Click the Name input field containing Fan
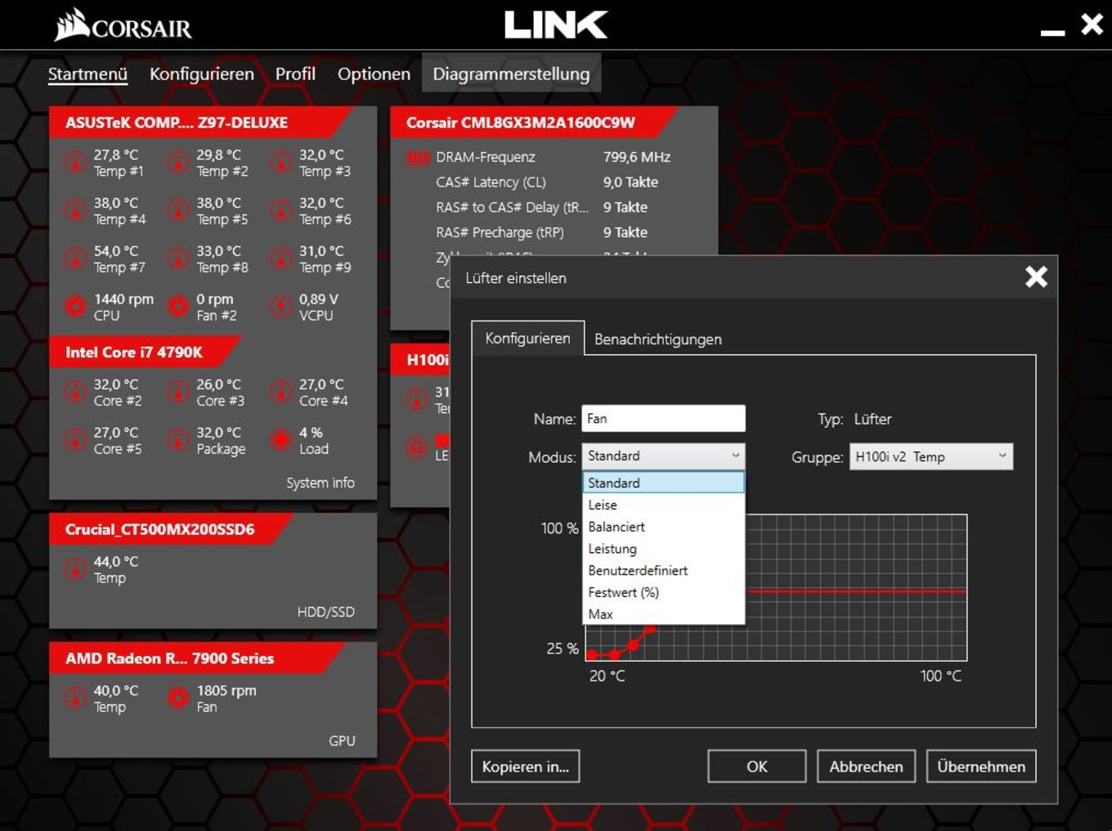 click(x=663, y=419)
